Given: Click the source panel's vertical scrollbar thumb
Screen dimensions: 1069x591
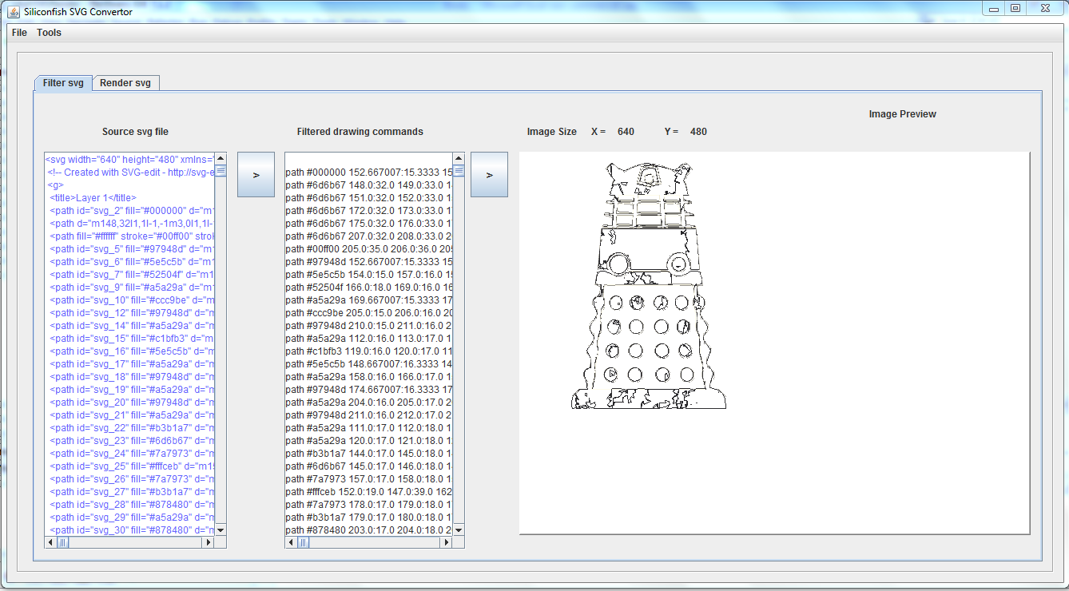Looking at the screenshot, I should click(221, 170).
